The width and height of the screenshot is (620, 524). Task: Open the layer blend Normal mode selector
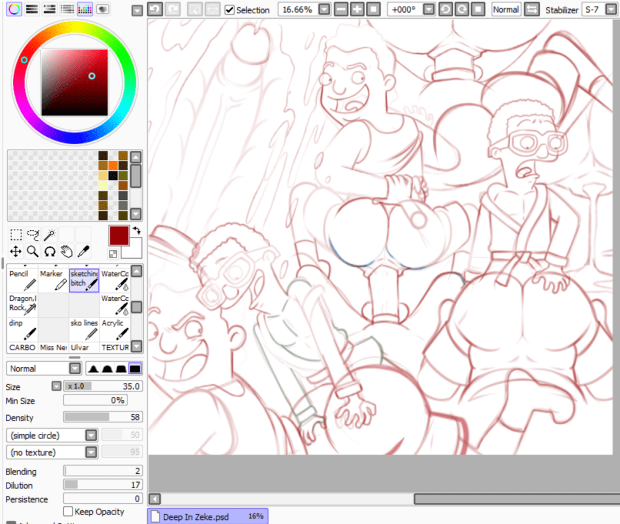click(44, 368)
